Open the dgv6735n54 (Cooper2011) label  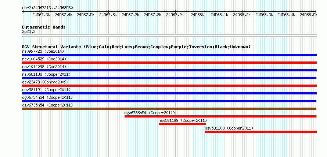47,105
